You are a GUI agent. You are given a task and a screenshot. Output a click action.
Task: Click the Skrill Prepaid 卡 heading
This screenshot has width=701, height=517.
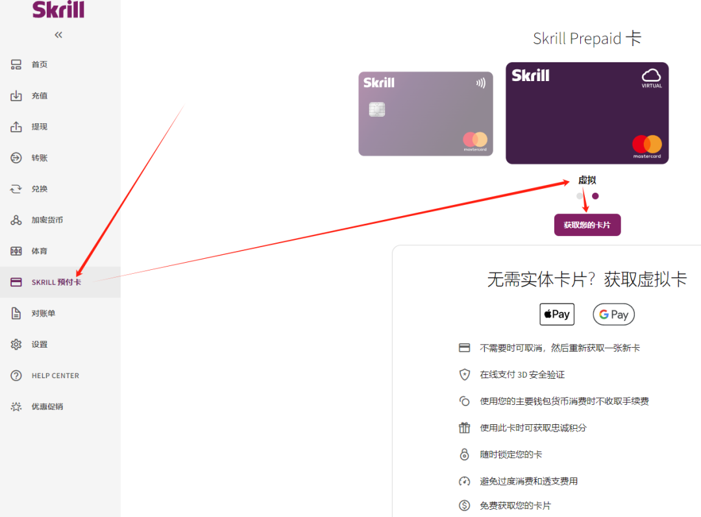click(587, 38)
